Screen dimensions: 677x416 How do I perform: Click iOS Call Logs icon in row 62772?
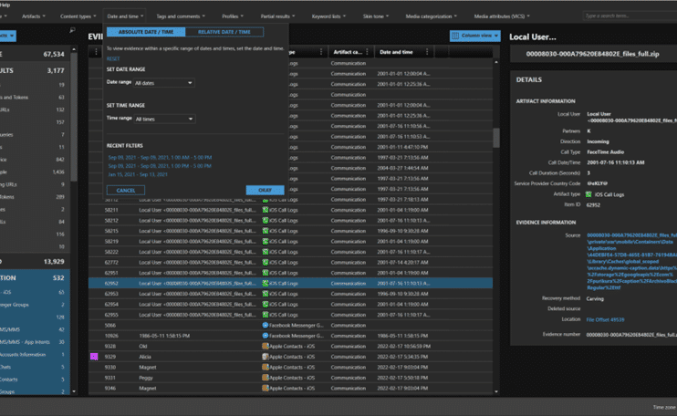coord(266,263)
